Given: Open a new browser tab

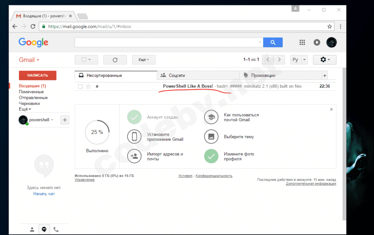Looking at the screenshot, I should click(x=83, y=16).
